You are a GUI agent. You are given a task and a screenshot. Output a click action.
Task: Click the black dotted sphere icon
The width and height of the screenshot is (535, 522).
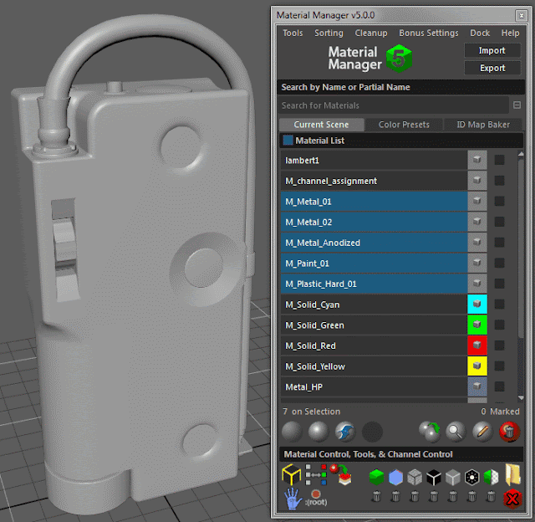(372, 432)
